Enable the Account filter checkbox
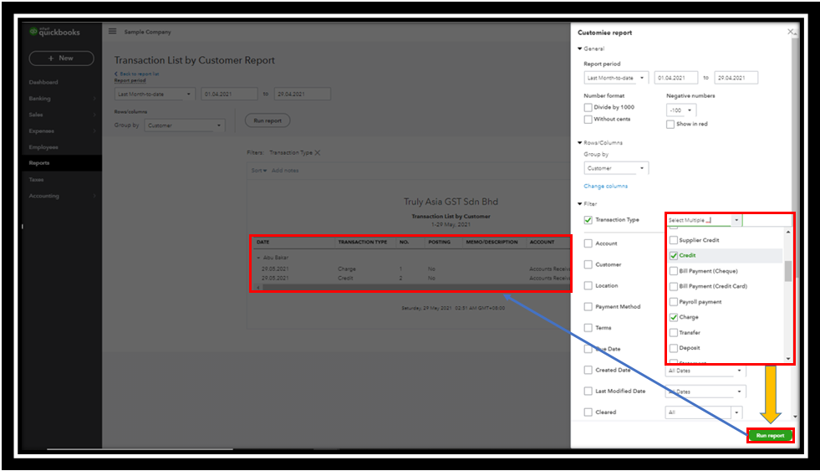This screenshot has height=471, width=820. [588, 243]
